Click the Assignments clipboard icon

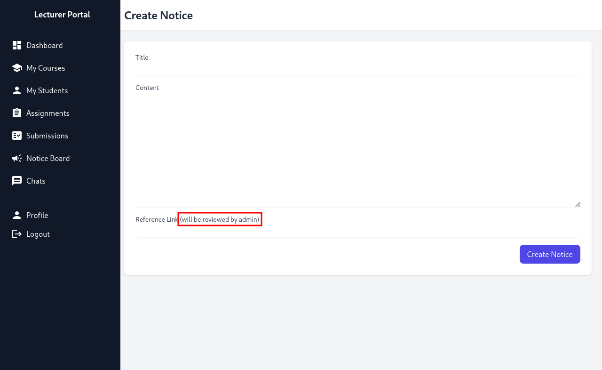[x=17, y=113]
